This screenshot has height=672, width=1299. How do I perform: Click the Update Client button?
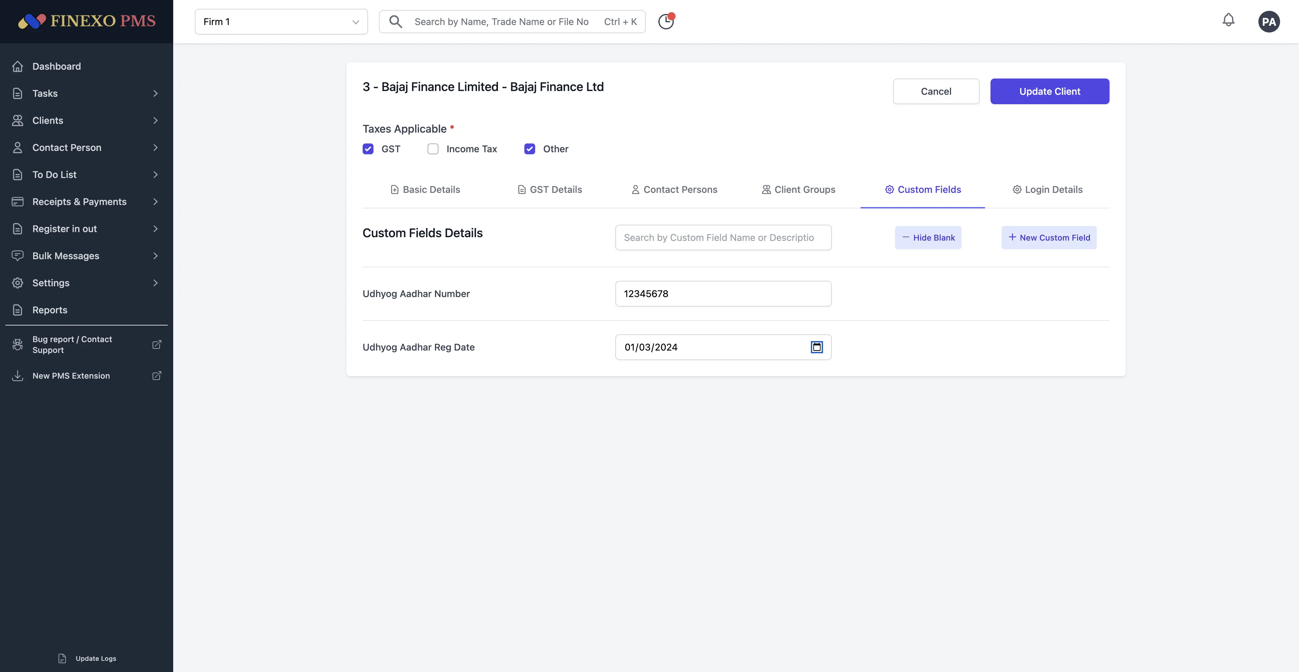[1050, 91]
